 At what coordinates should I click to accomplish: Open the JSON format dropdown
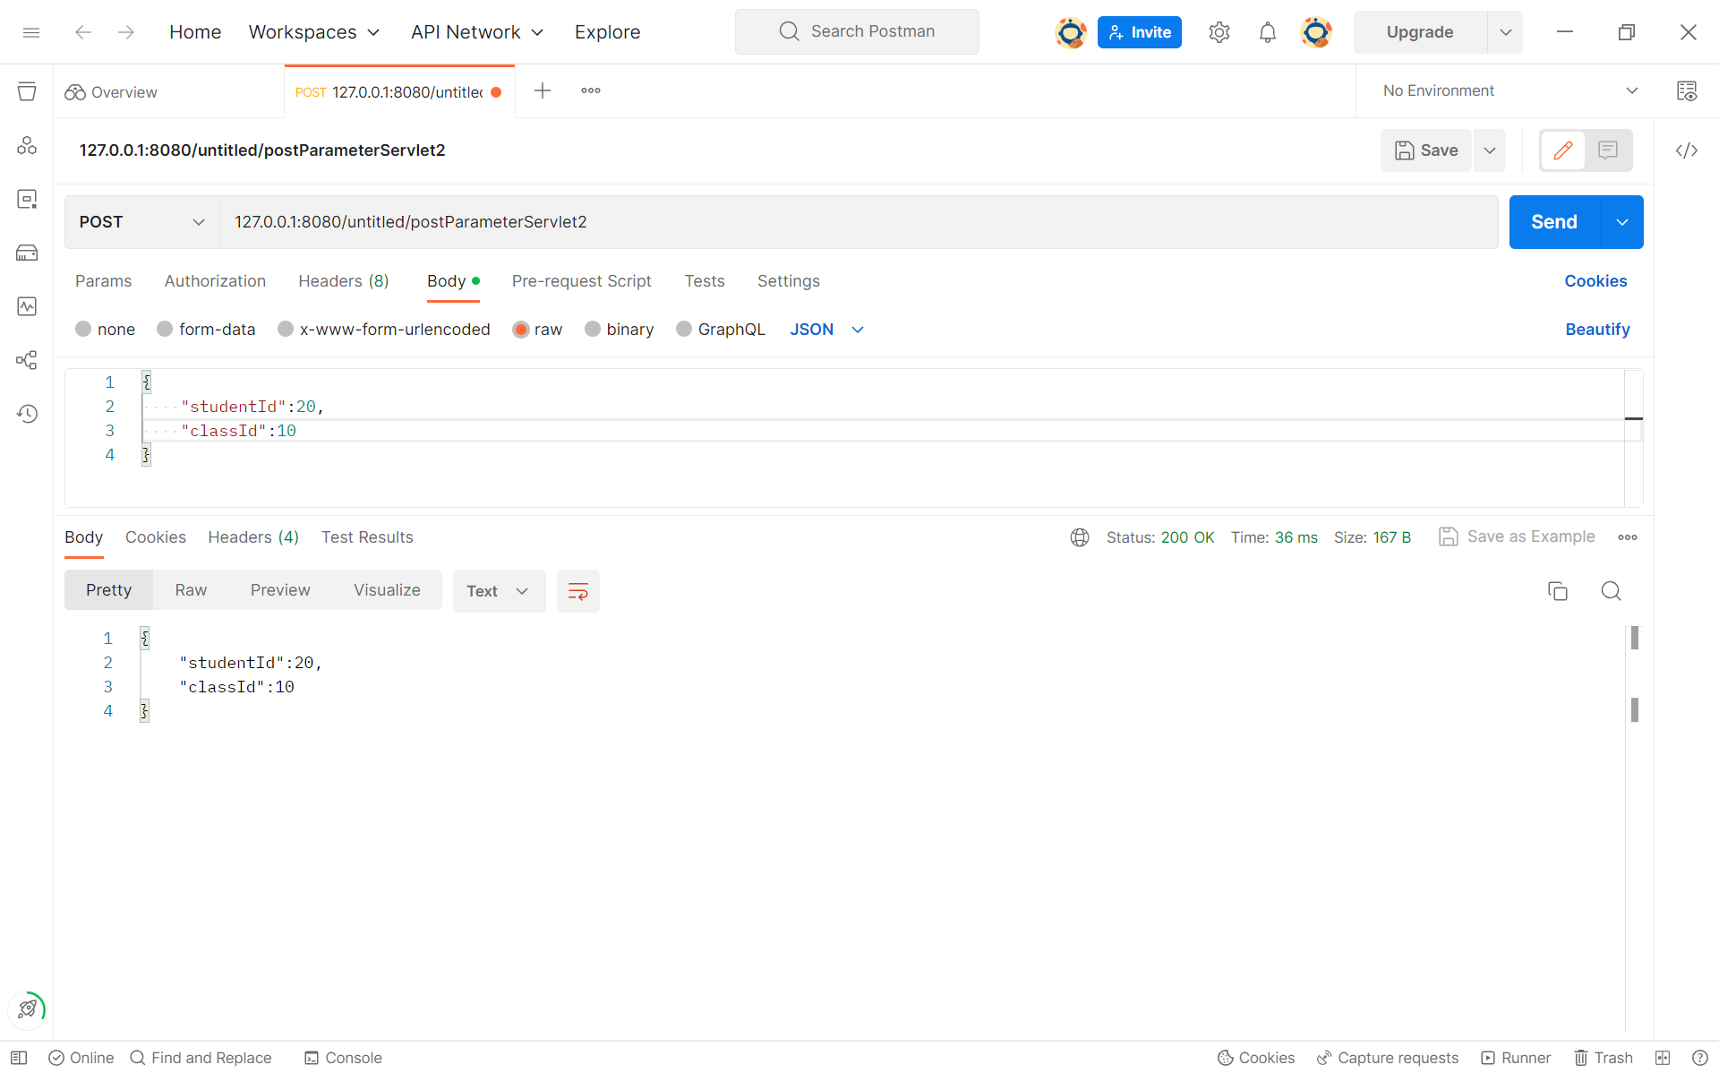point(826,330)
